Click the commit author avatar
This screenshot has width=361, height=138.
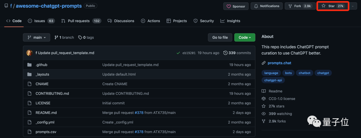(x=30, y=53)
